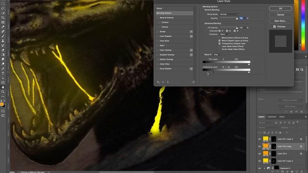Open the Knockout dropdown
The image size is (308, 173).
pyautogui.click(x=224, y=34)
